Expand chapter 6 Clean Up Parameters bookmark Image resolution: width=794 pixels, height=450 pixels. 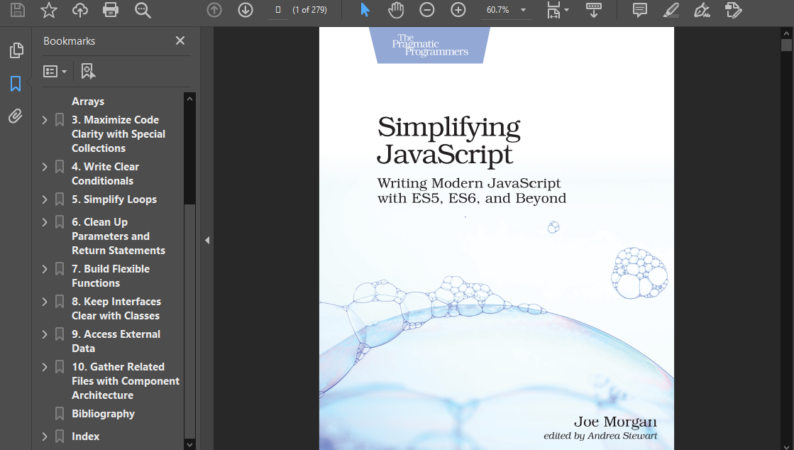coord(45,222)
